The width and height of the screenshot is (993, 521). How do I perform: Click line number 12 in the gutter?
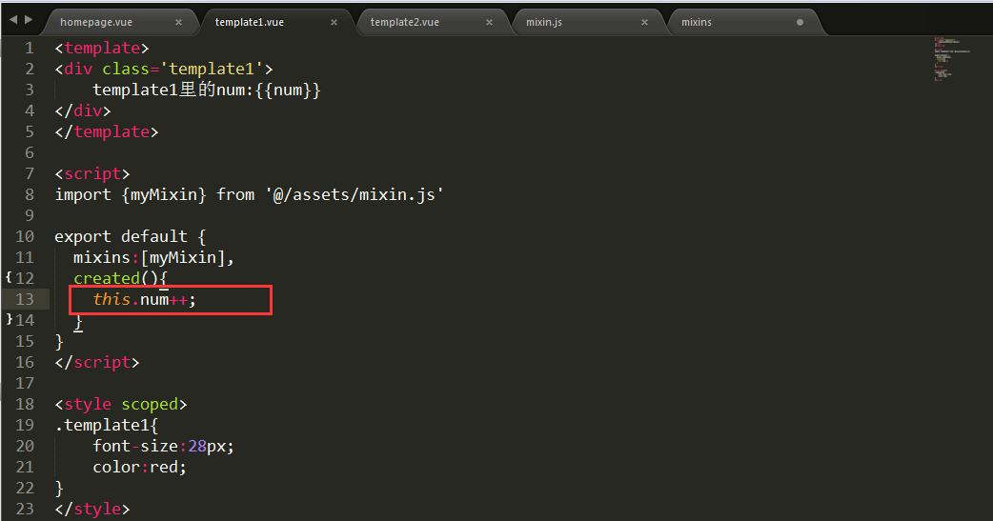(25, 278)
